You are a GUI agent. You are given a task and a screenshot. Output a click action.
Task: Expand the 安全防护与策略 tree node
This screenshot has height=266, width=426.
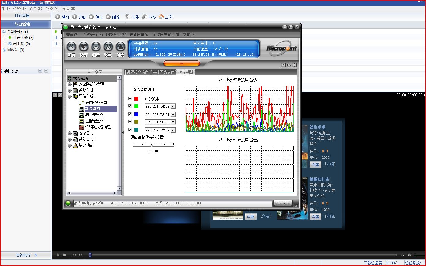pos(70,84)
